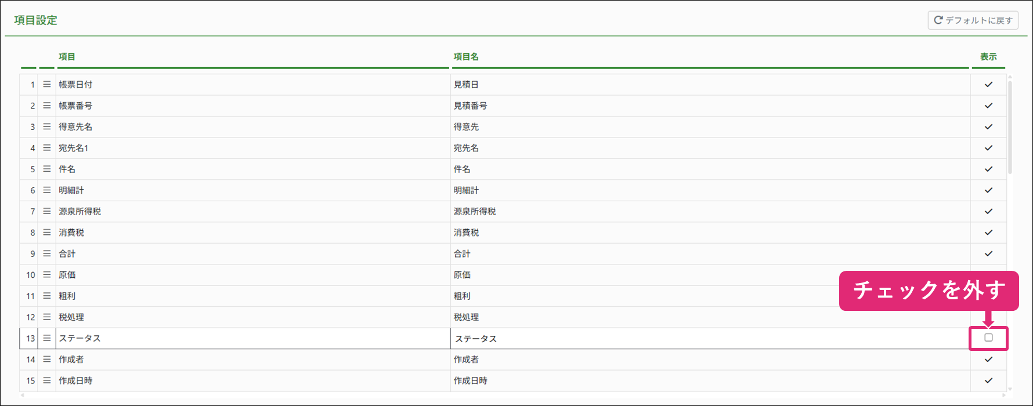This screenshot has height=406, width=1033.
Task: Click drag handle icon for 得意先名 row
Action: coord(47,127)
